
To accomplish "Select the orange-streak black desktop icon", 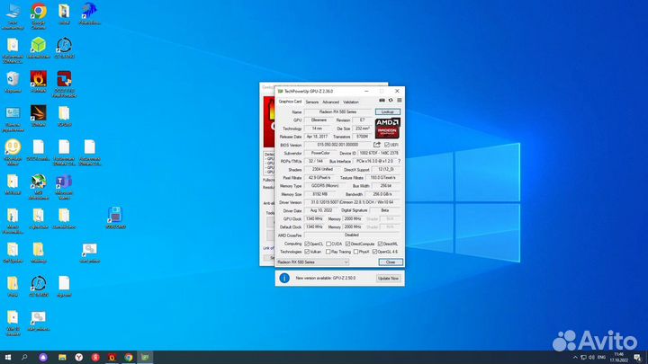I will pyautogui.click(x=39, y=116).
